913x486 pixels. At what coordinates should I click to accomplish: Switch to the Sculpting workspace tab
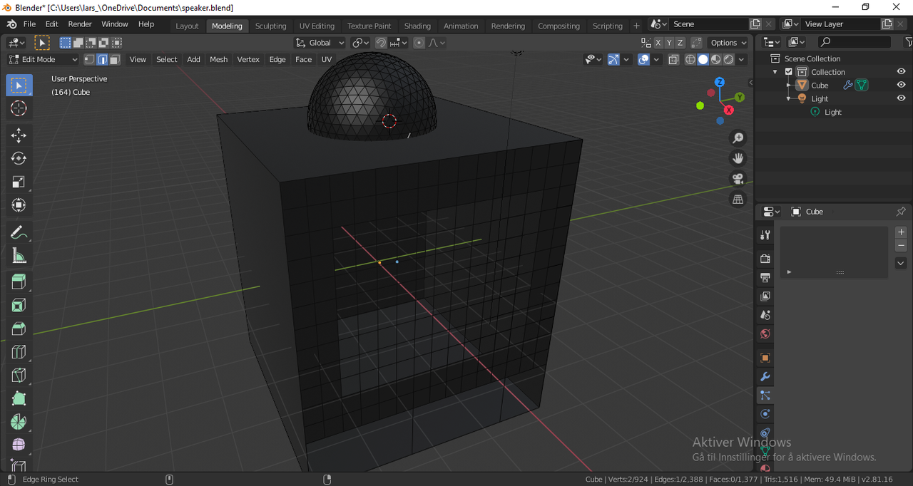coord(270,25)
